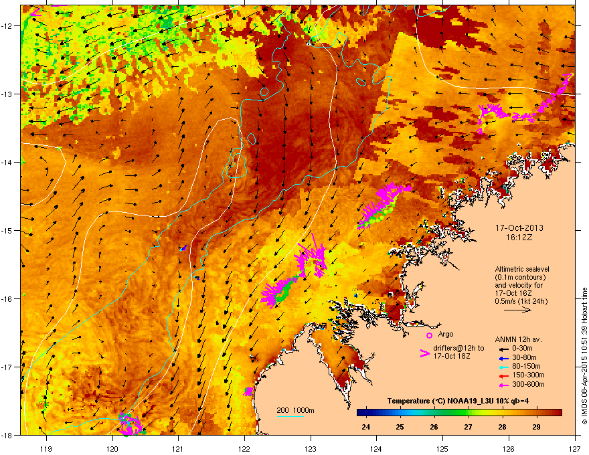Click the 0.5m/s velocity scale arrow
This screenshot has height=455, width=589.
tap(517, 310)
